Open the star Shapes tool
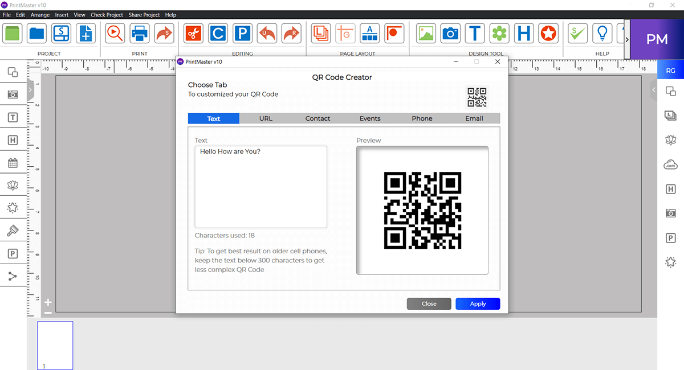 pos(547,33)
